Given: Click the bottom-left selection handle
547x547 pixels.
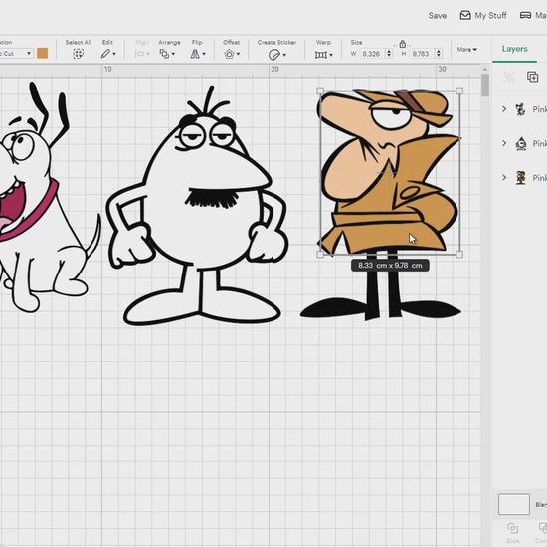Looking at the screenshot, I should [320, 255].
